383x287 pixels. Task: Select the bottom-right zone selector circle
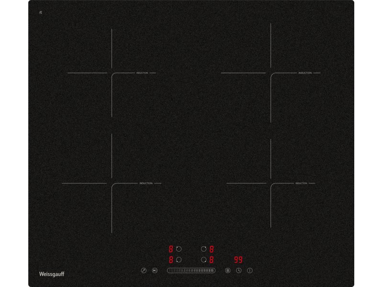203,260
